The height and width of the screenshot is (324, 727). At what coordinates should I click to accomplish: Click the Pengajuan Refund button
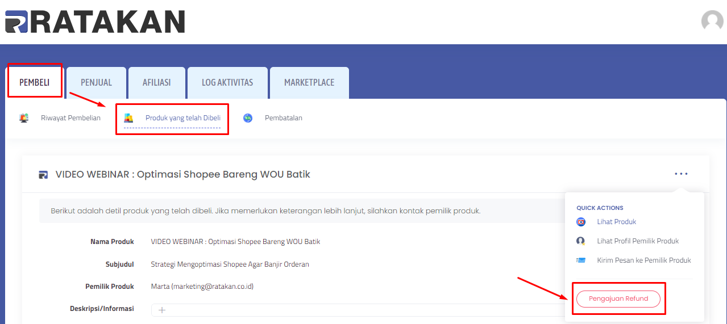tap(618, 298)
